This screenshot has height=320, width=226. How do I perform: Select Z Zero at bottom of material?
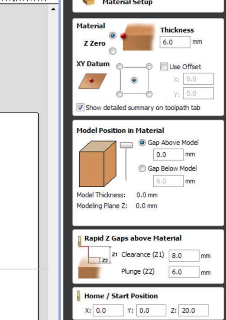pyautogui.click(x=113, y=51)
